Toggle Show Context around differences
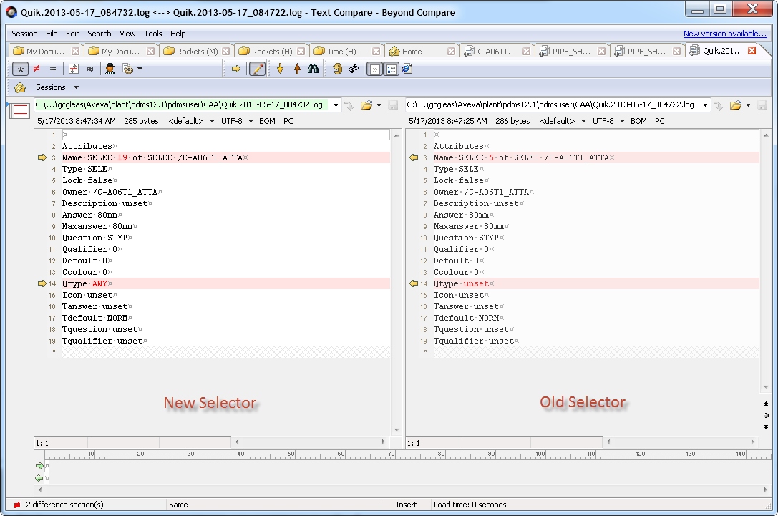 (x=74, y=69)
